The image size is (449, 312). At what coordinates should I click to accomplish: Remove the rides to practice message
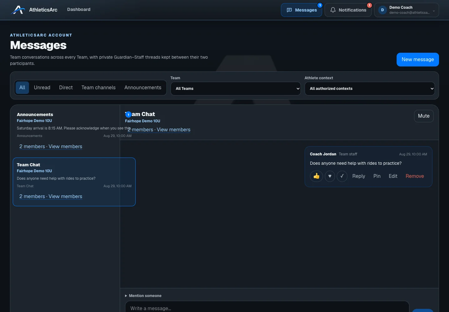point(415,176)
